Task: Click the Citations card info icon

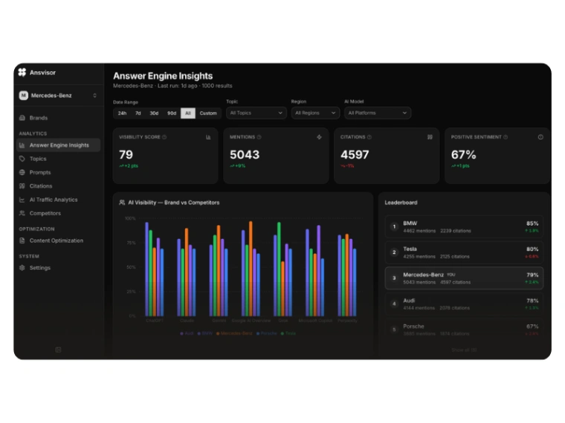Action: coord(369,137)
